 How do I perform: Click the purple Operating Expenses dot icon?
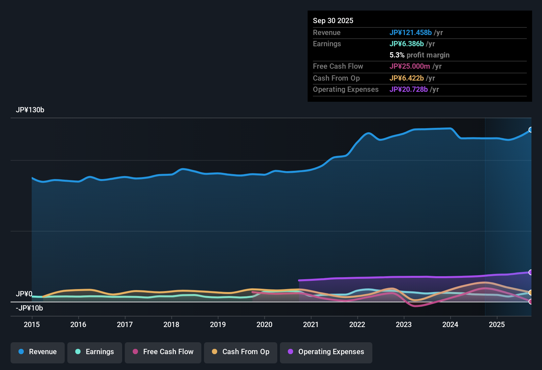(x=290, y=352)
